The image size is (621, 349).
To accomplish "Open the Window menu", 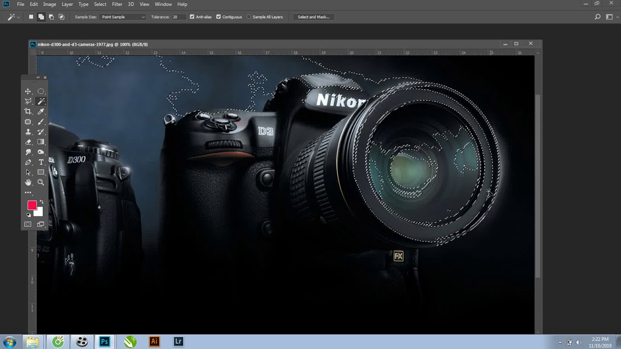I will [163, 4].
